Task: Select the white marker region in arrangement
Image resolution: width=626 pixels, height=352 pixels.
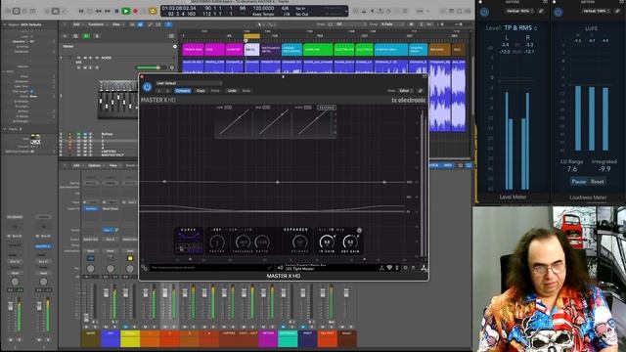Action: 251,50
